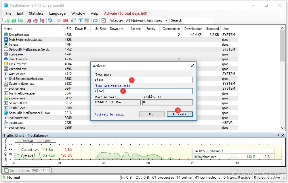288x183 pixels.
Task: Click the Iris.exe process icon
Action: [x=6, y=44]
